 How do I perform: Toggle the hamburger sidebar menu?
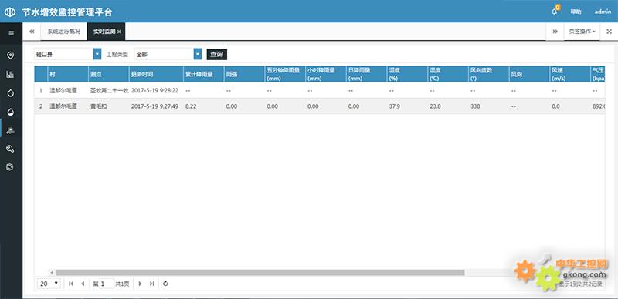pos(11,33)
